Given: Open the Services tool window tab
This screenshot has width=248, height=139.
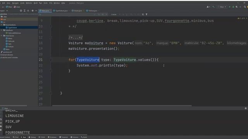Looking at the screenshot, I should tap(74, 137).
